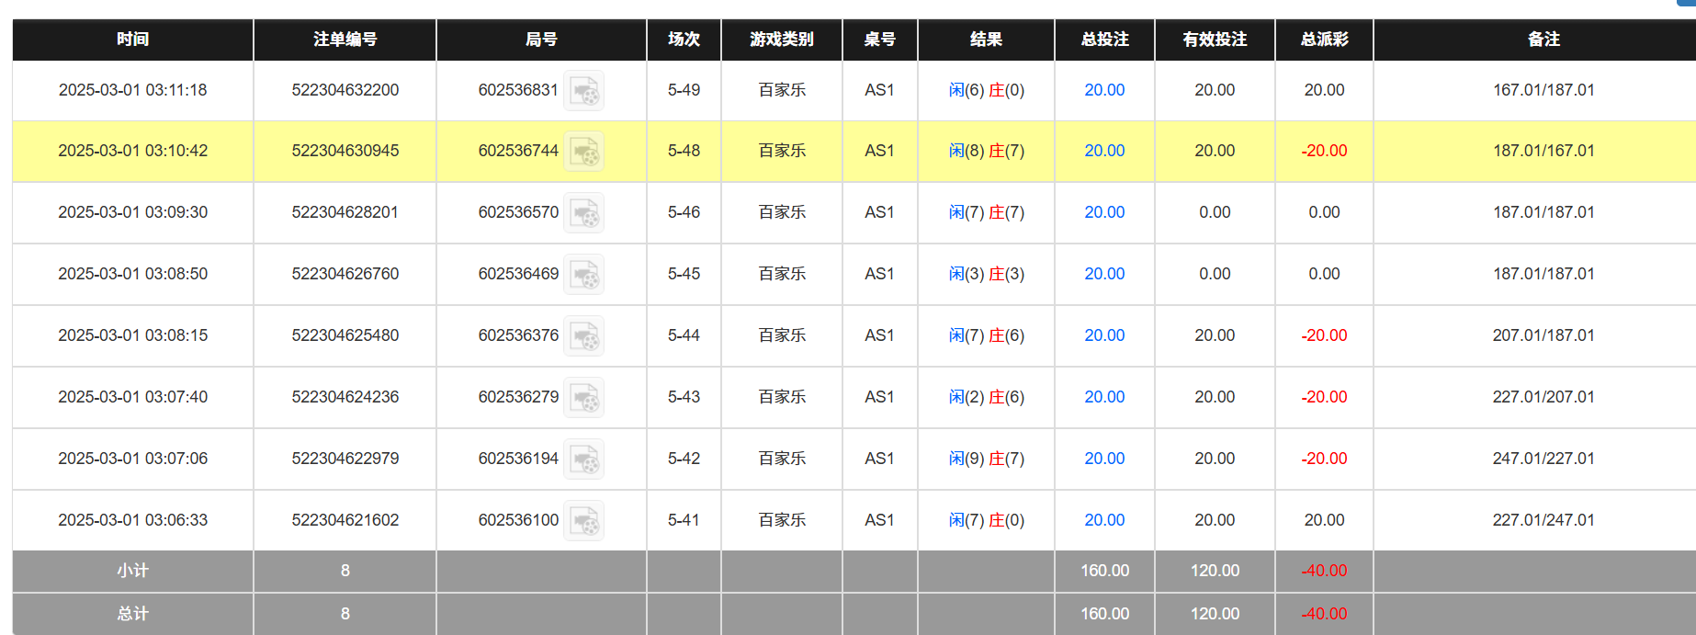Click the 有效投注 column header
The height and width of the screenshot is (635, 1696).
tap(1215, 40)
